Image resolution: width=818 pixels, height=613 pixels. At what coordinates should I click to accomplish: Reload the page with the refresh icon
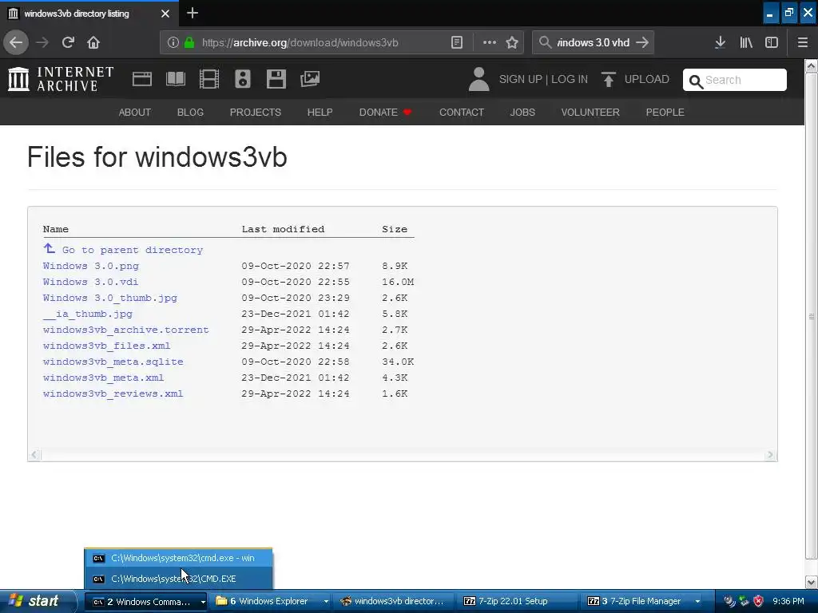click(68, 42)
